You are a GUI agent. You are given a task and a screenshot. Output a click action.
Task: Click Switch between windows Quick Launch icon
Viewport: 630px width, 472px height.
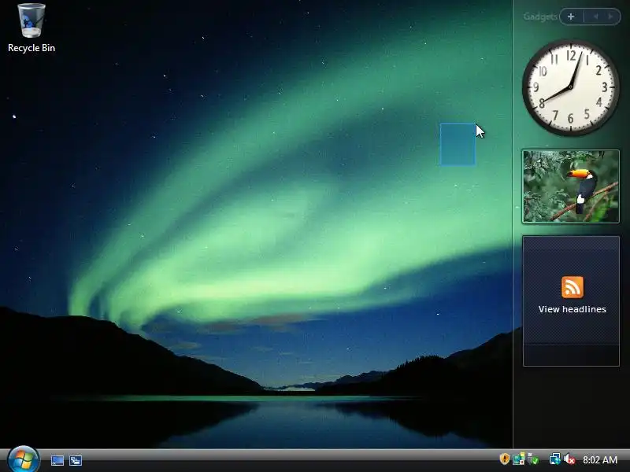point(76,460)
